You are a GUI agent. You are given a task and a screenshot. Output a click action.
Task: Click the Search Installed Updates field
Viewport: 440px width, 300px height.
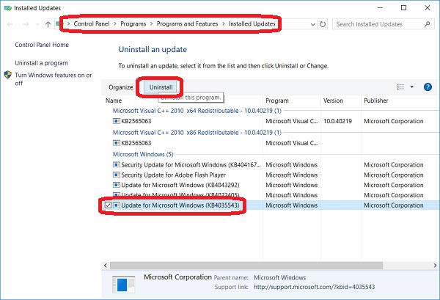coord(384,24)
